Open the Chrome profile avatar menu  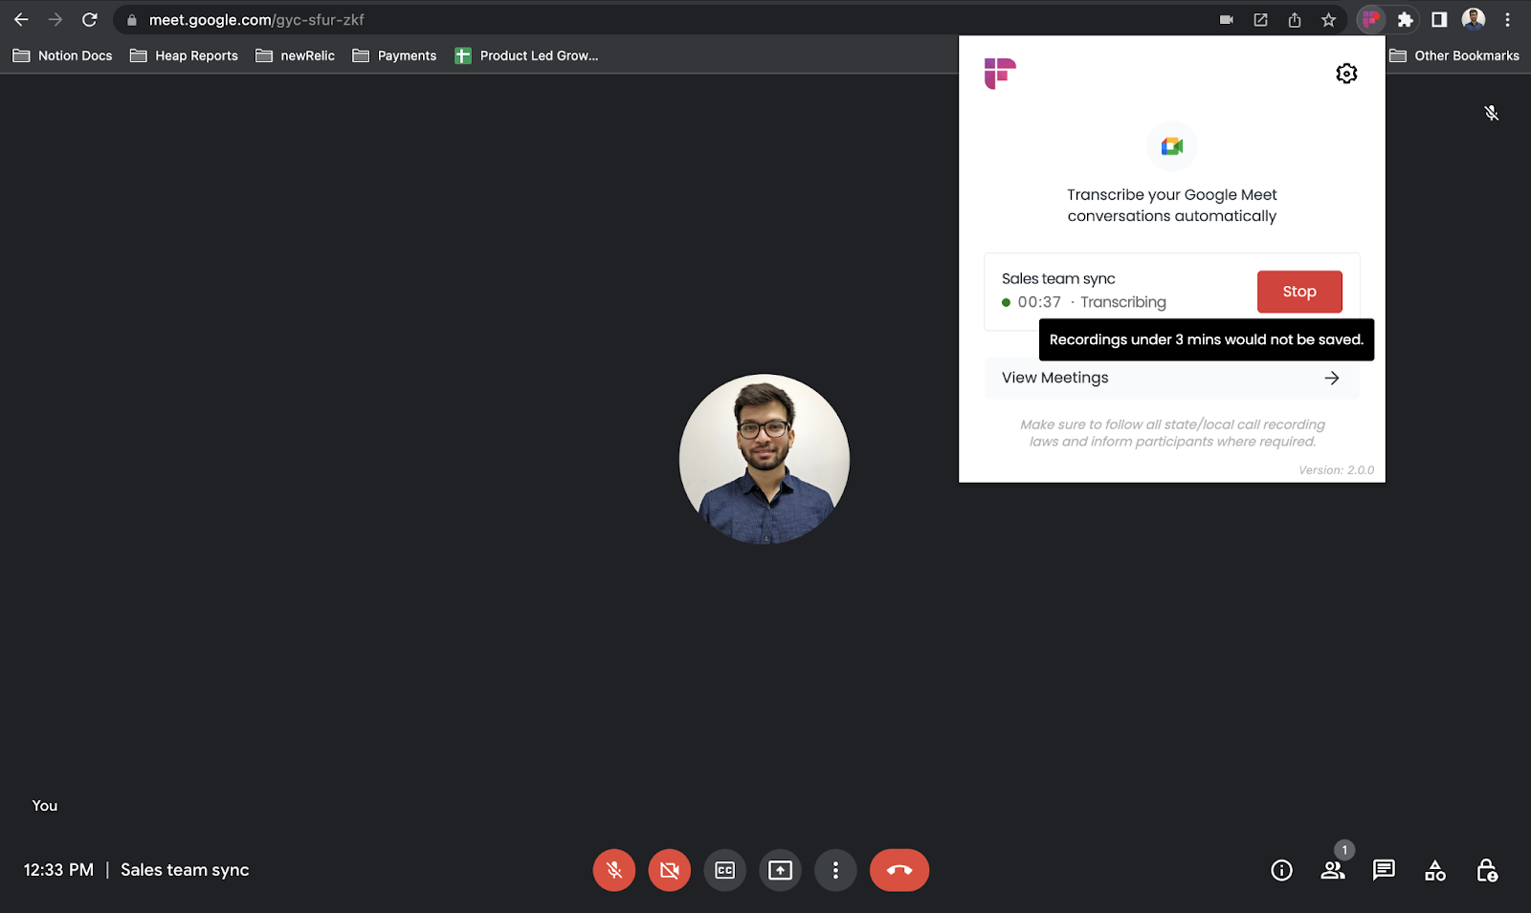pos(1471,19)
